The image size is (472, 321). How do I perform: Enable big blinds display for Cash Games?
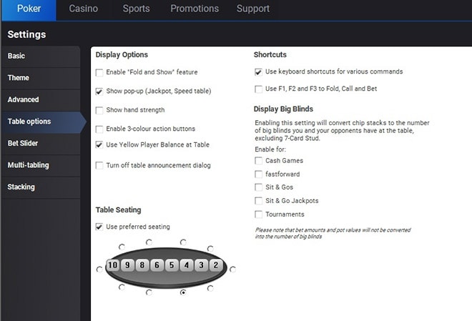pos(258,161)
